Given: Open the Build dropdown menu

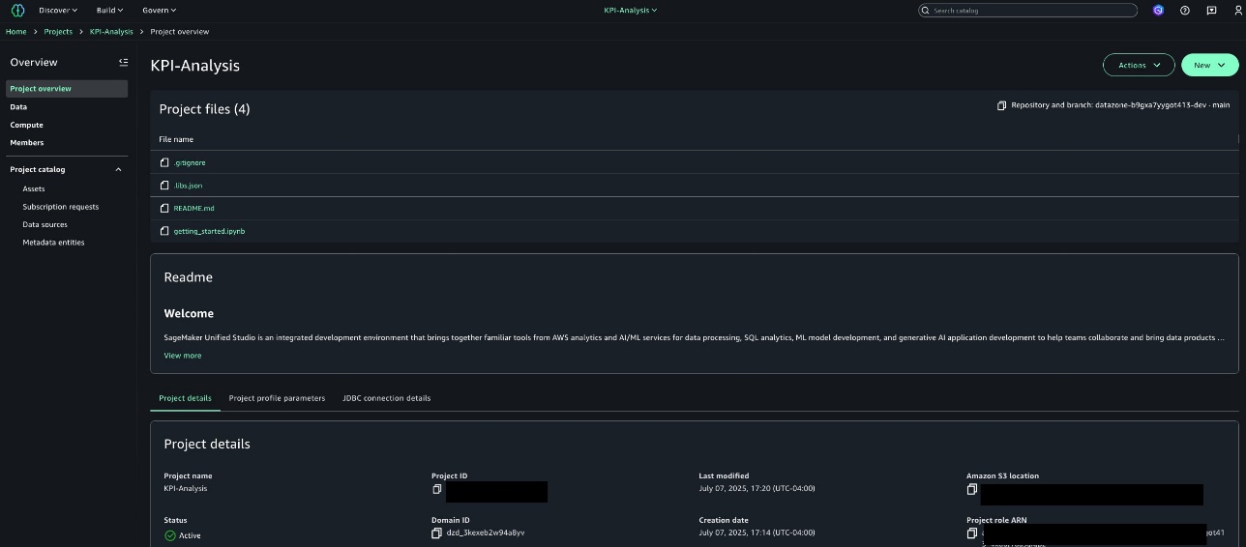Looking at the screenshot, I should [109, 10].
